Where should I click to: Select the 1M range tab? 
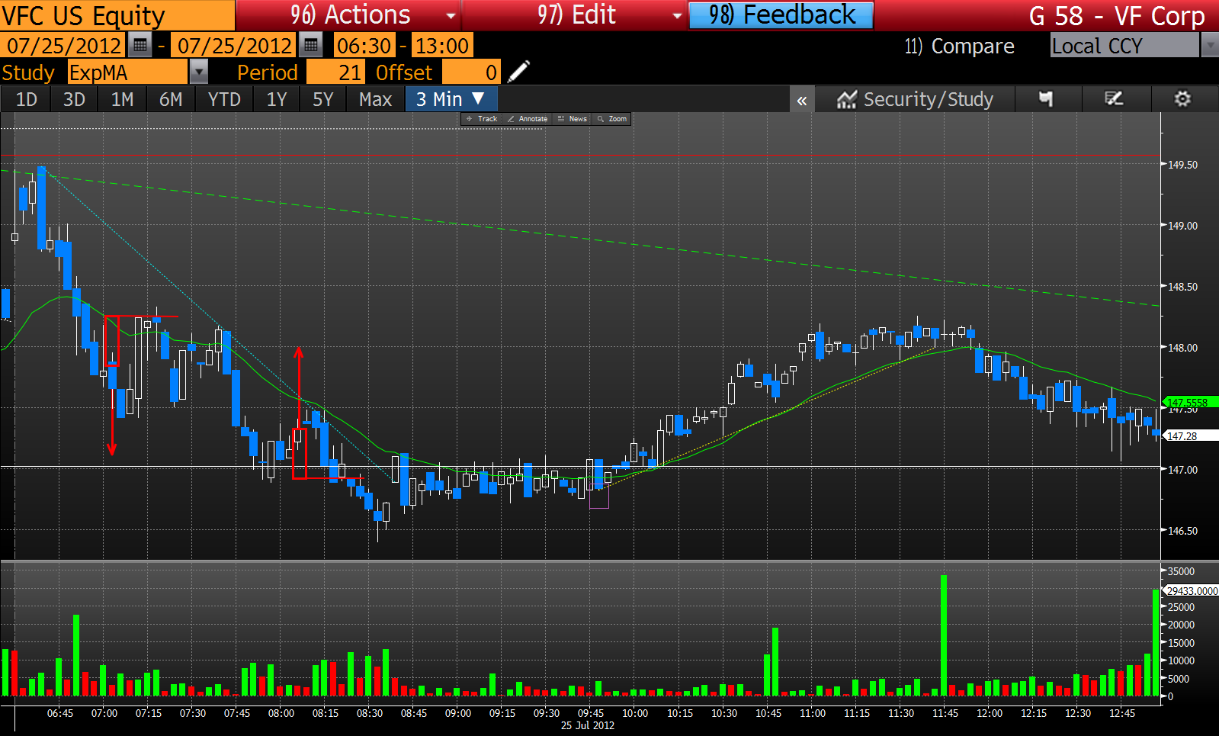[122, 99]
